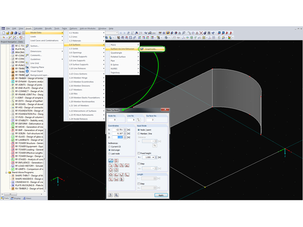The height and width of the screenshot is (227, 303).
Task: Select the Polyline drawing tool in New Surface dialog
Action: click(116, 160)
